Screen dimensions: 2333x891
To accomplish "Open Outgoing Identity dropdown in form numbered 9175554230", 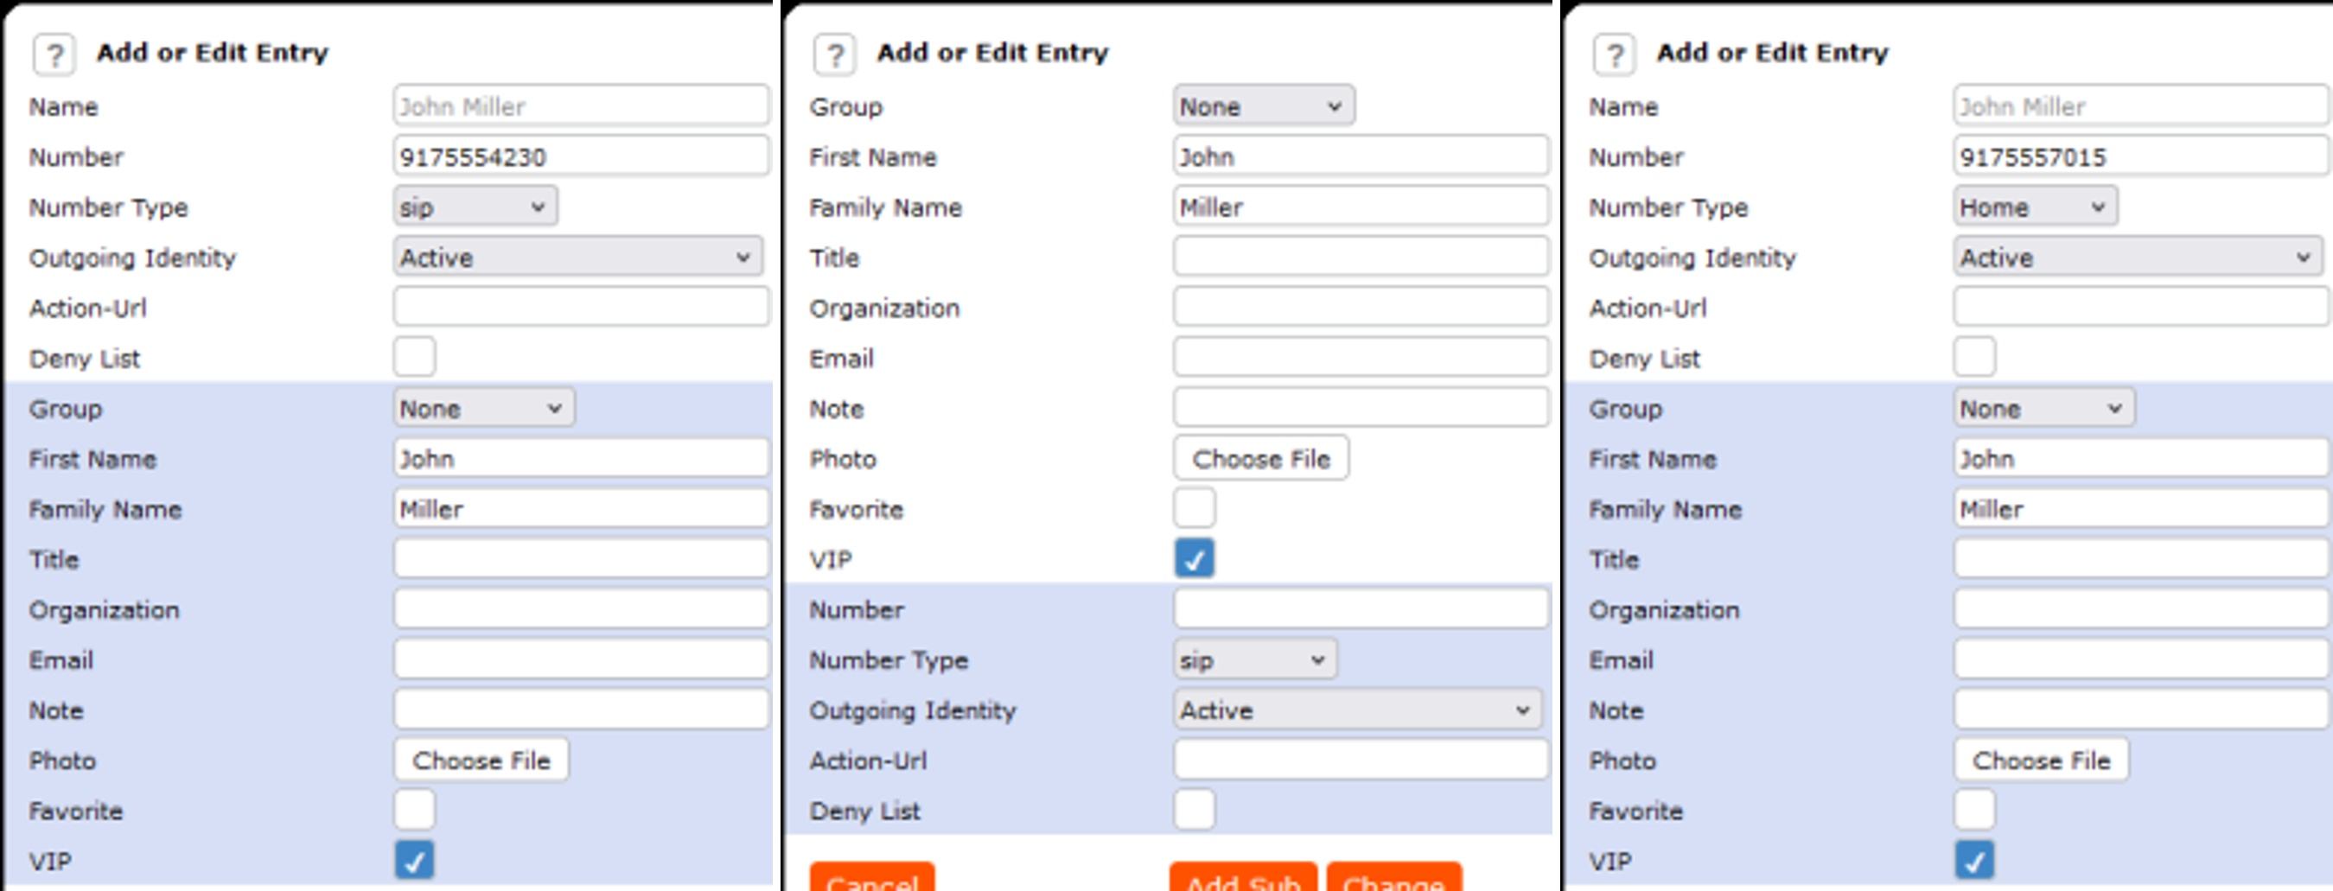I will click(x=577, y=258).
